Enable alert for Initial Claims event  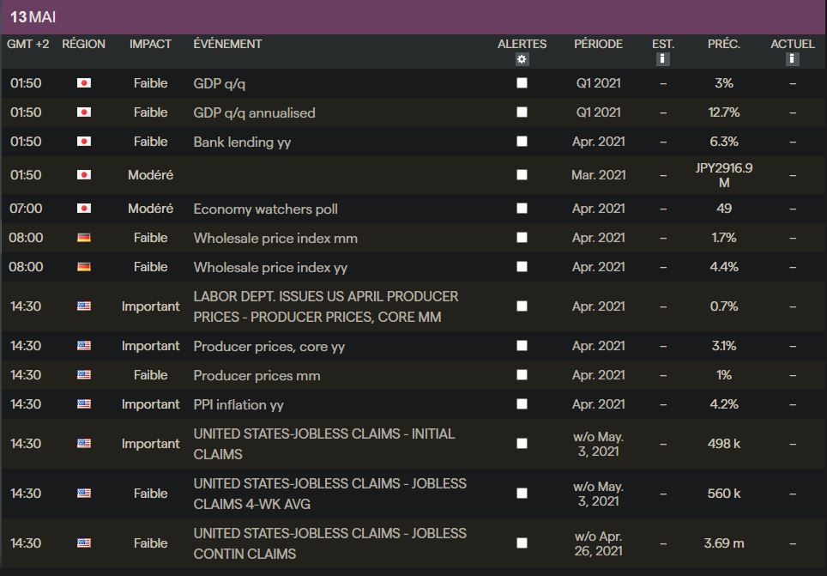[522, 444]
